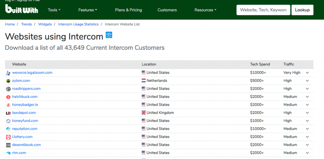Image resolution: width=324 pixels, height=159 pixels.
Task: Click the US flag in rtm.com row
Action: coord(144,153)
